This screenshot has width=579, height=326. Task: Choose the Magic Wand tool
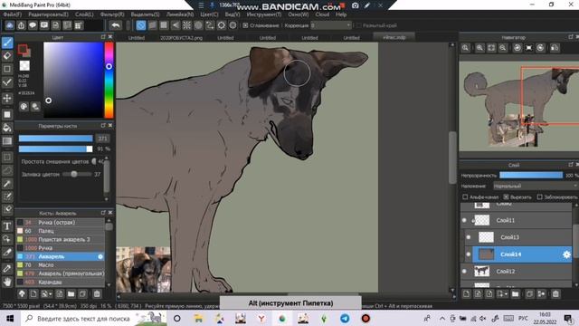click(7, 184)
